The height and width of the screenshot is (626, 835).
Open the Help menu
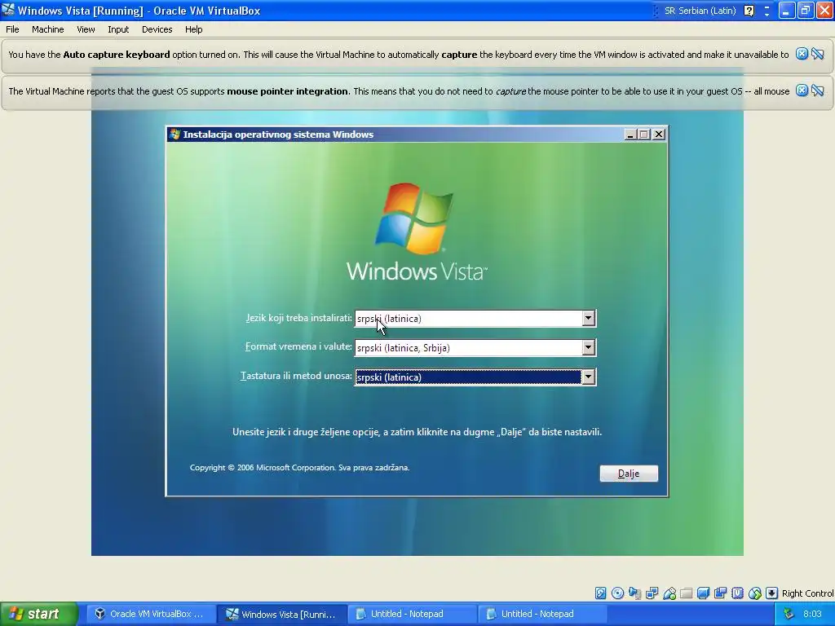(194, 29)
